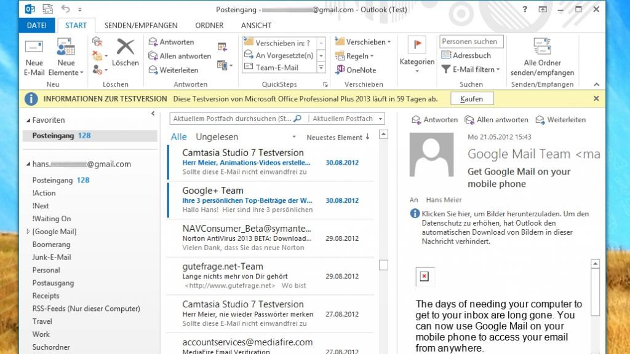Click Alle Ordner senden/empfangen icon

pos(542,47)
